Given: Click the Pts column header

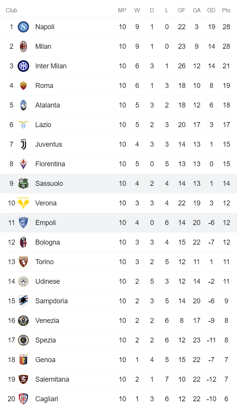Looking at the screenshot, I should (226, 10).
